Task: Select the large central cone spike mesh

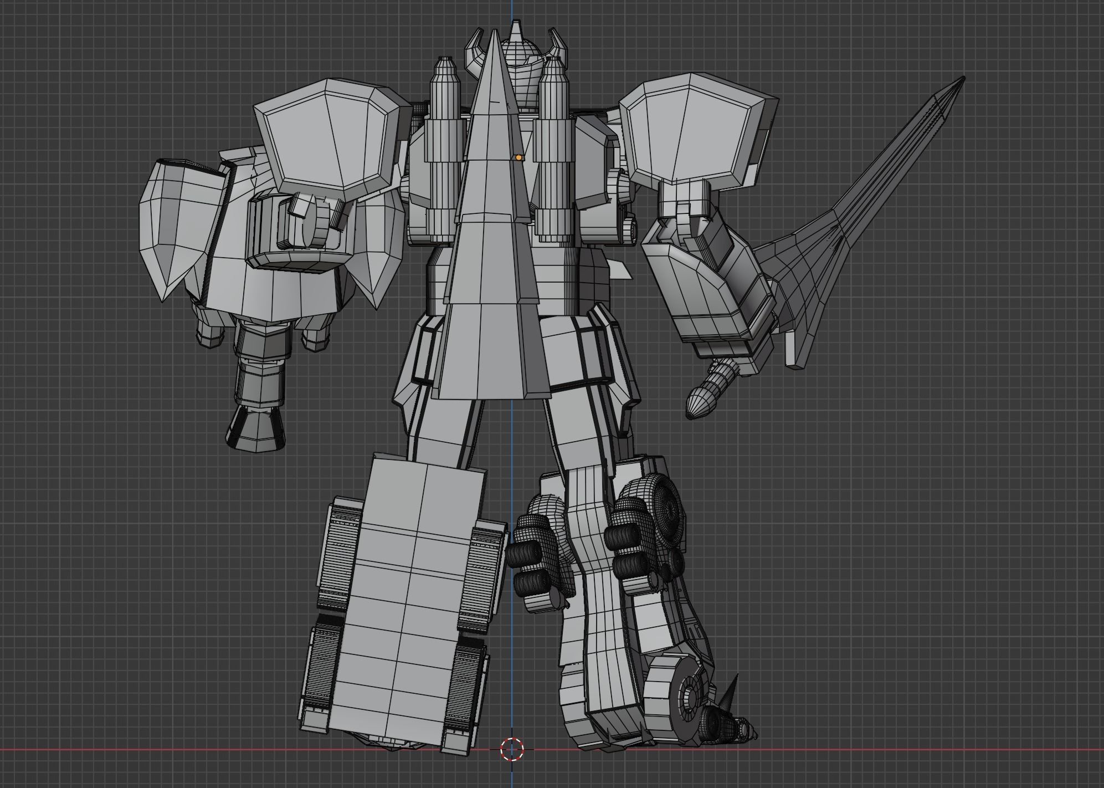Action: tap(492, 249)
